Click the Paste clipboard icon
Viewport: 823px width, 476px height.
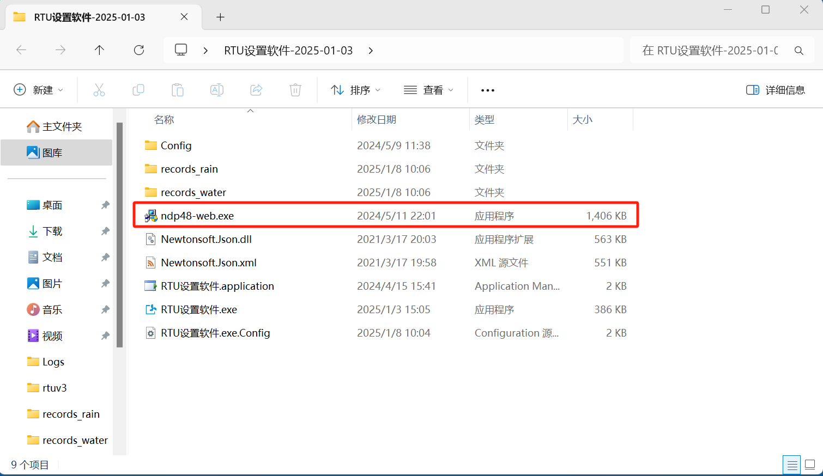[178, 90]
